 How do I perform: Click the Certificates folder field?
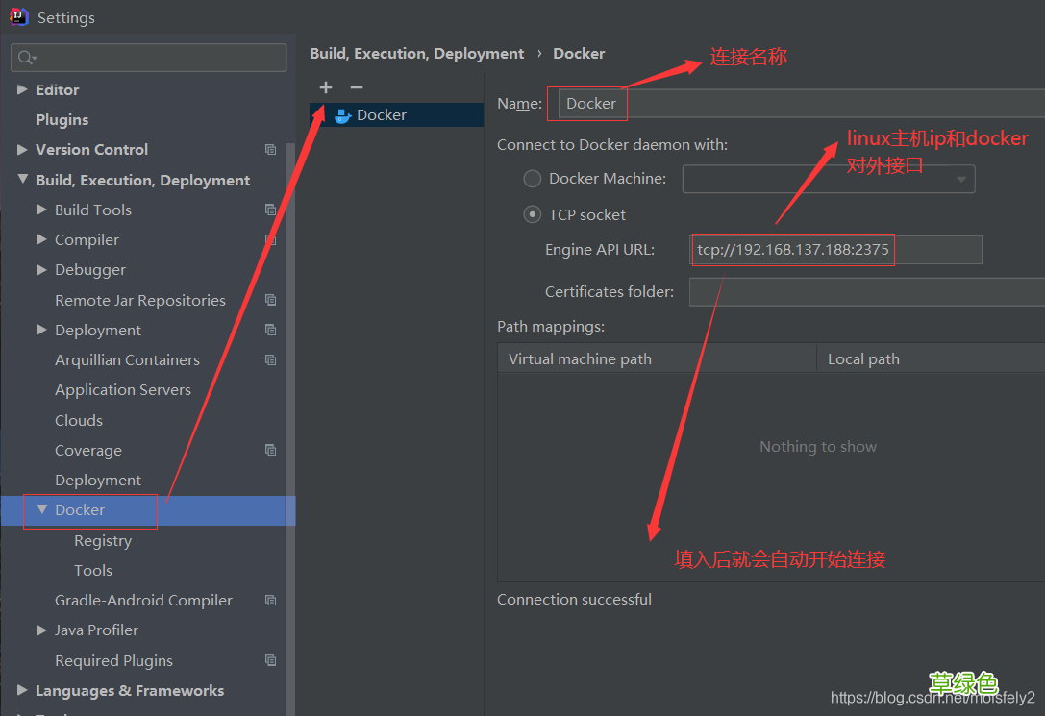pos(866,292)
